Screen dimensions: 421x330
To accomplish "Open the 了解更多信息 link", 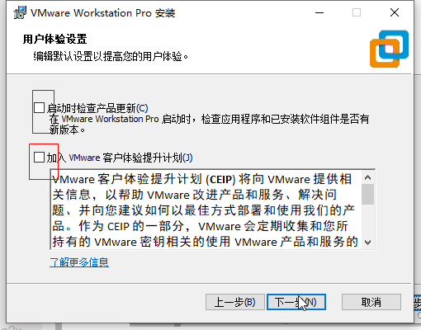I will click(x=79, y=262).
